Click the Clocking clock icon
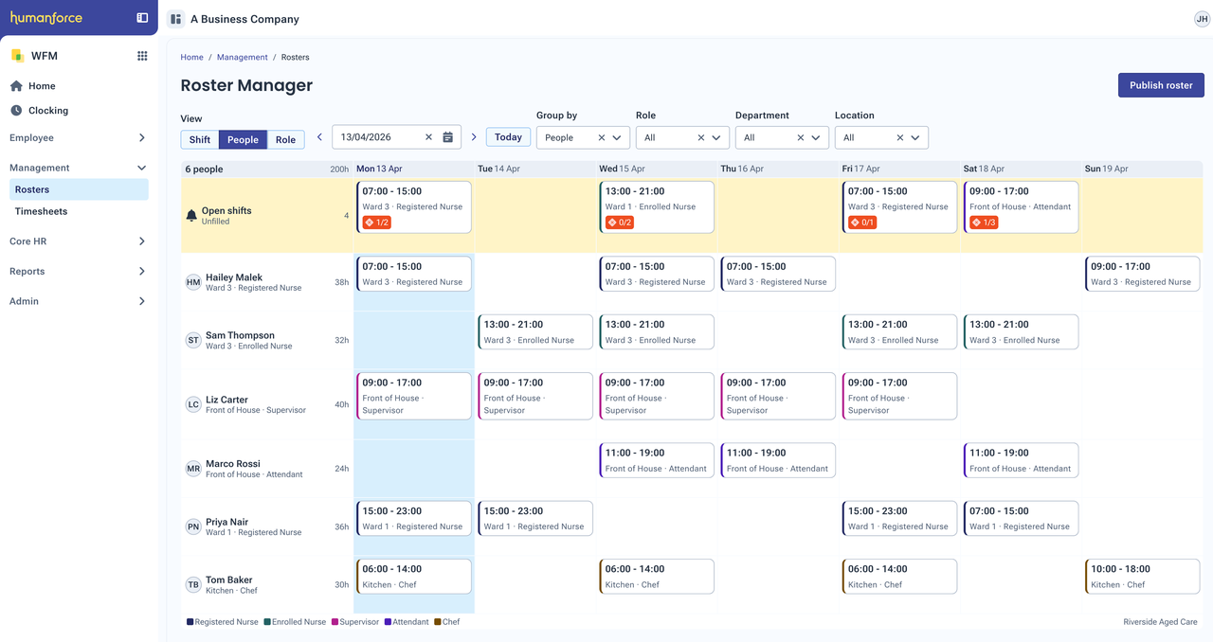Image resolution: width=1213 pixels, height=642 pixels. tap(16, 111)
